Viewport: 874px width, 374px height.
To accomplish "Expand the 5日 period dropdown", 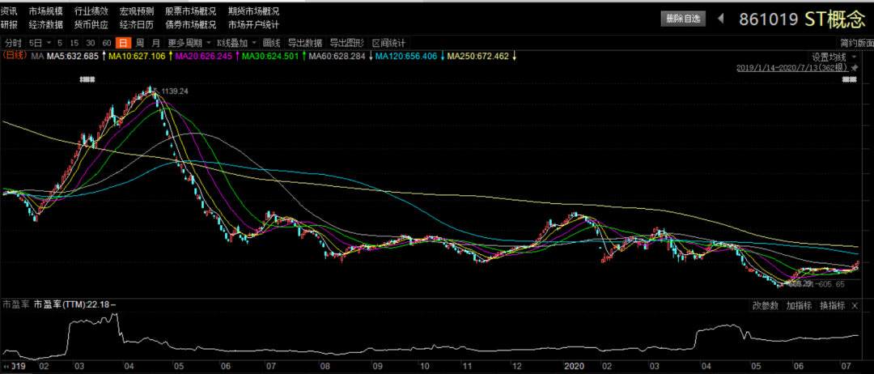I will click(36, 43).
